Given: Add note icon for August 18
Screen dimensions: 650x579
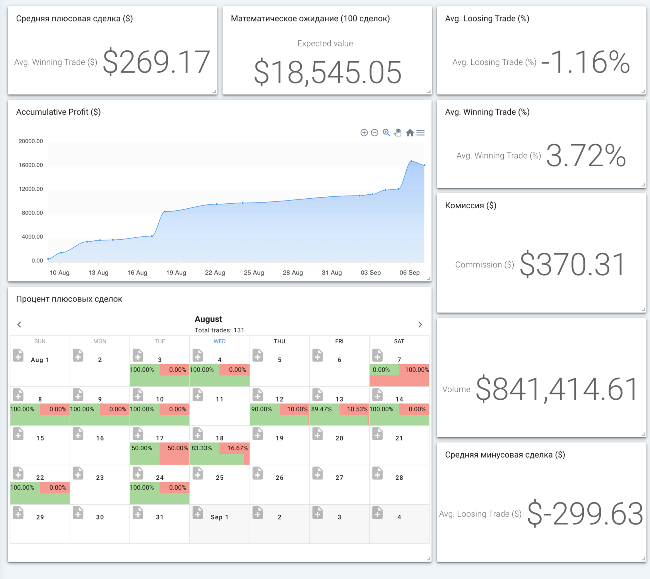Looking at the screenshot, I should tap(198, 434).
